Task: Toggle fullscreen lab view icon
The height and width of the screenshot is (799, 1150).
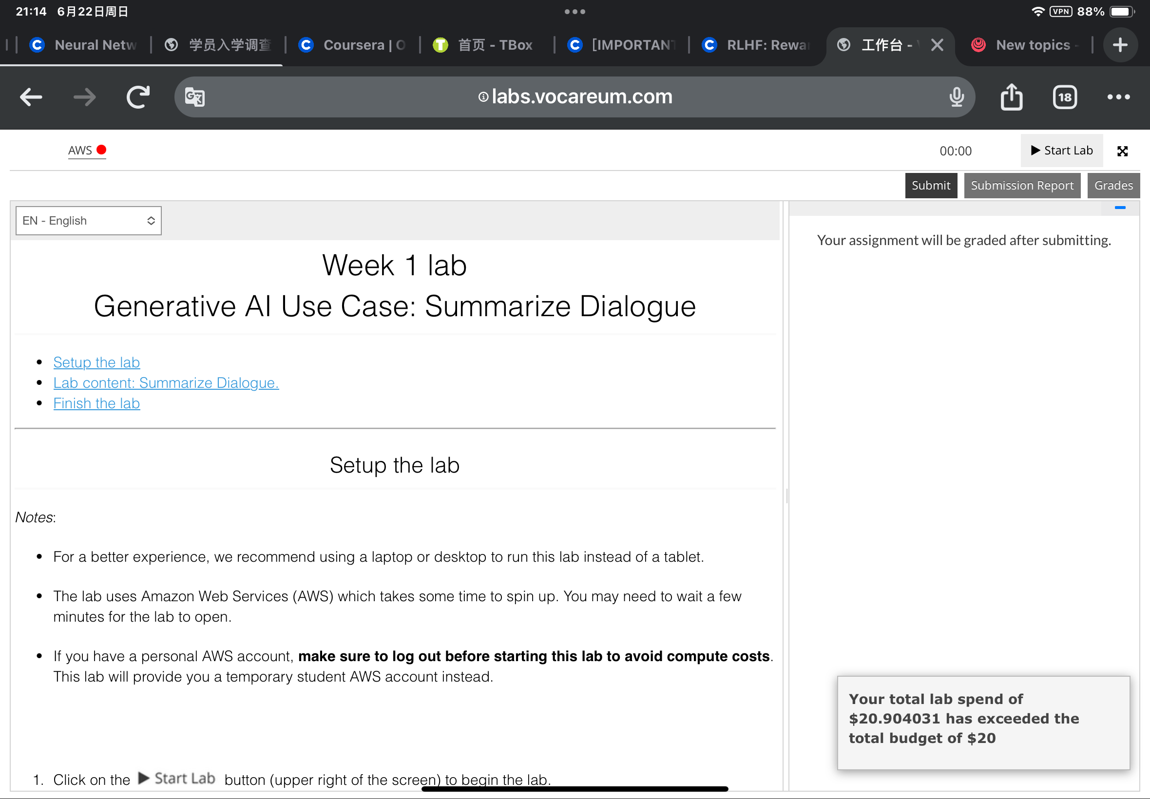Action: tap(1122, 151)
